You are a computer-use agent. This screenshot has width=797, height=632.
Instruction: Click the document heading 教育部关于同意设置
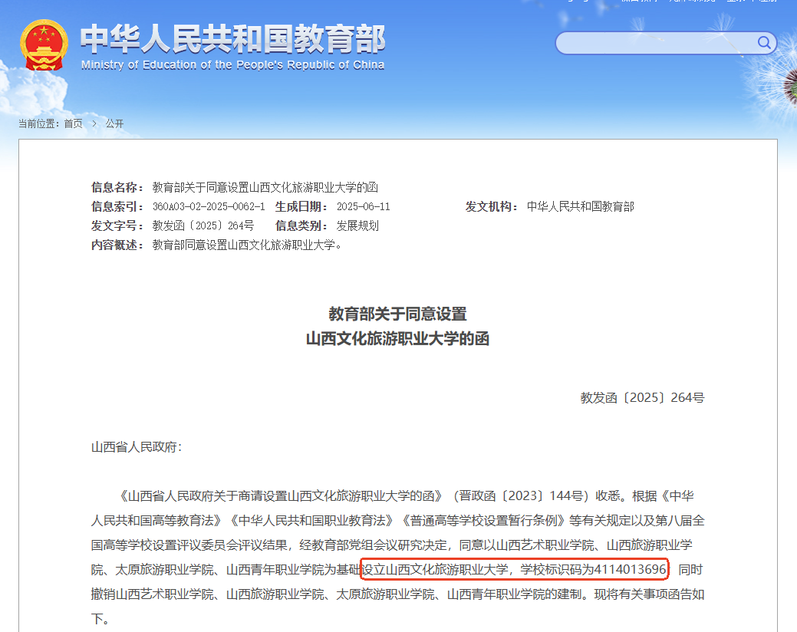pos(398,314)
